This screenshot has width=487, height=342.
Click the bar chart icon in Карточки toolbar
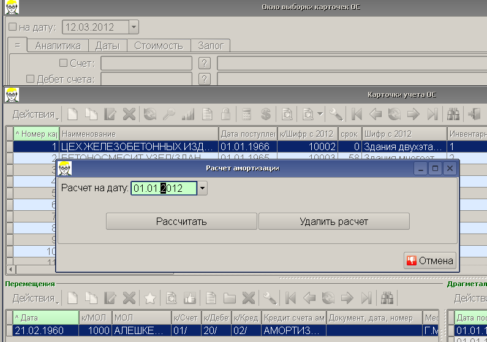(x=188, y=114)
